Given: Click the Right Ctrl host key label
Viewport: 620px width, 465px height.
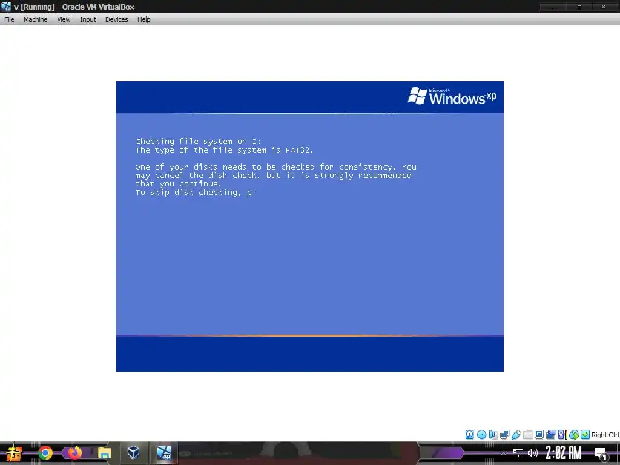Looking at the screenshot, I should pyautogui.click(x=605, y=435).
